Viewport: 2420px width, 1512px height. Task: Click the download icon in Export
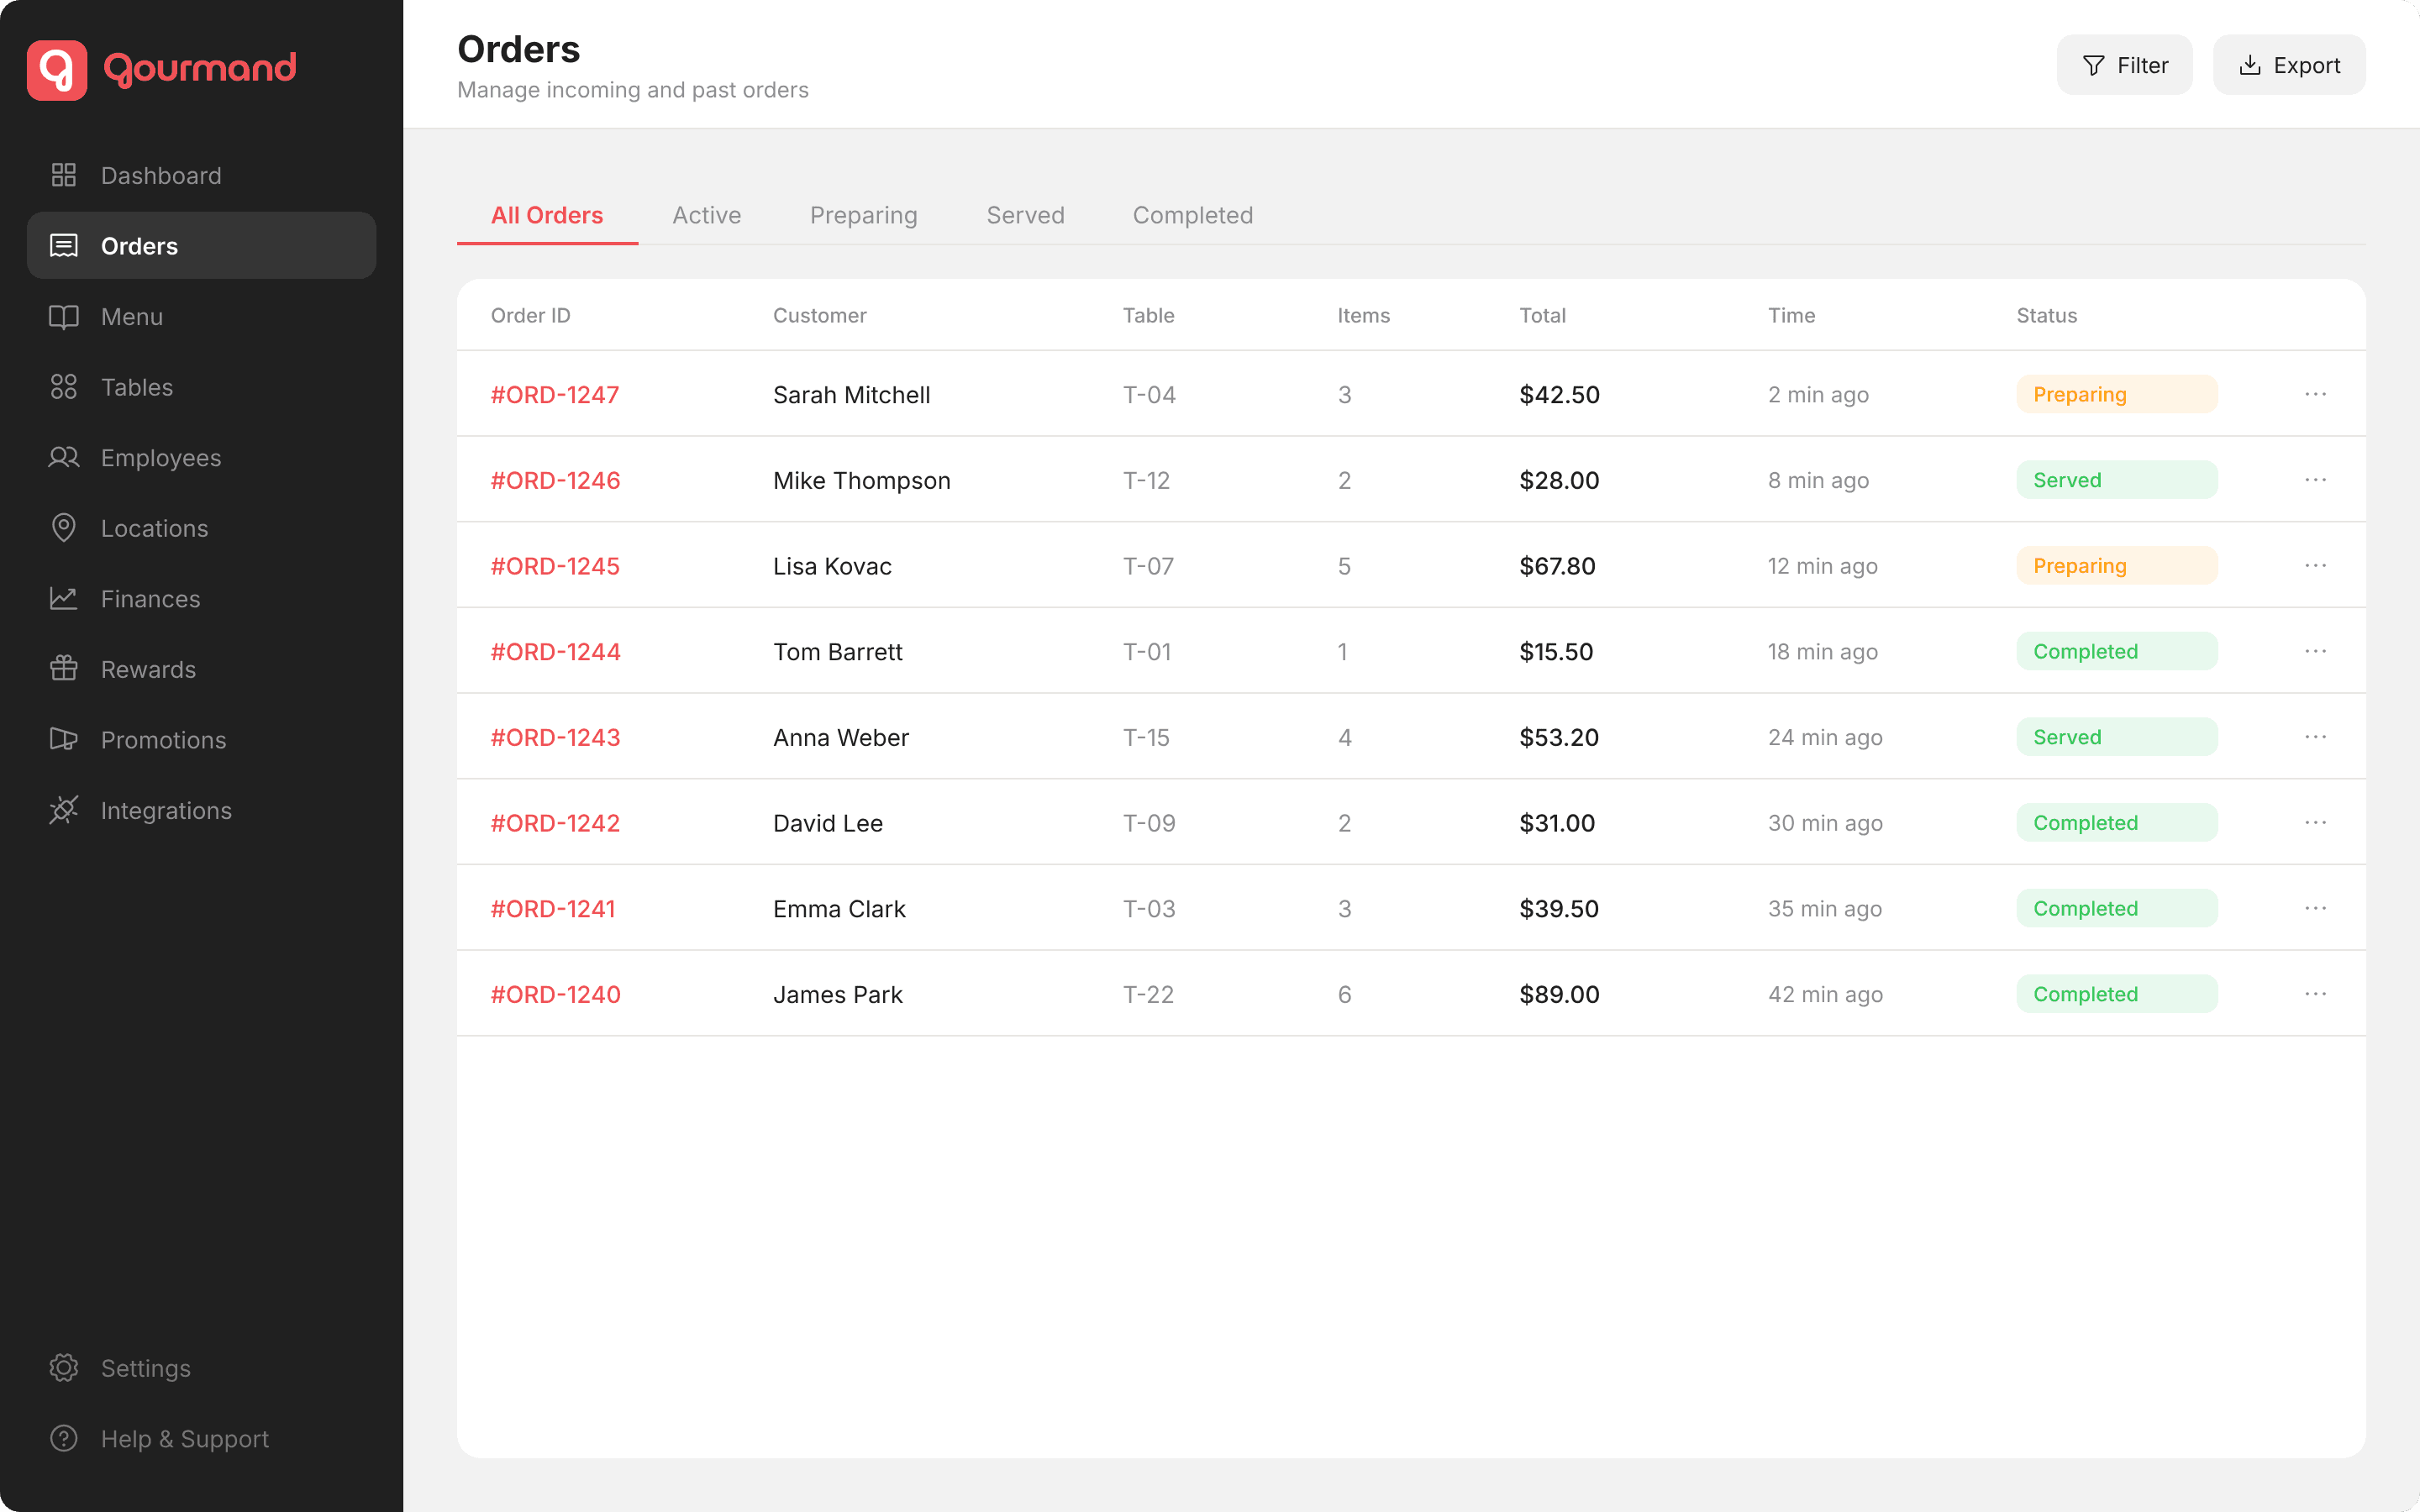(x=2250, y=65)
